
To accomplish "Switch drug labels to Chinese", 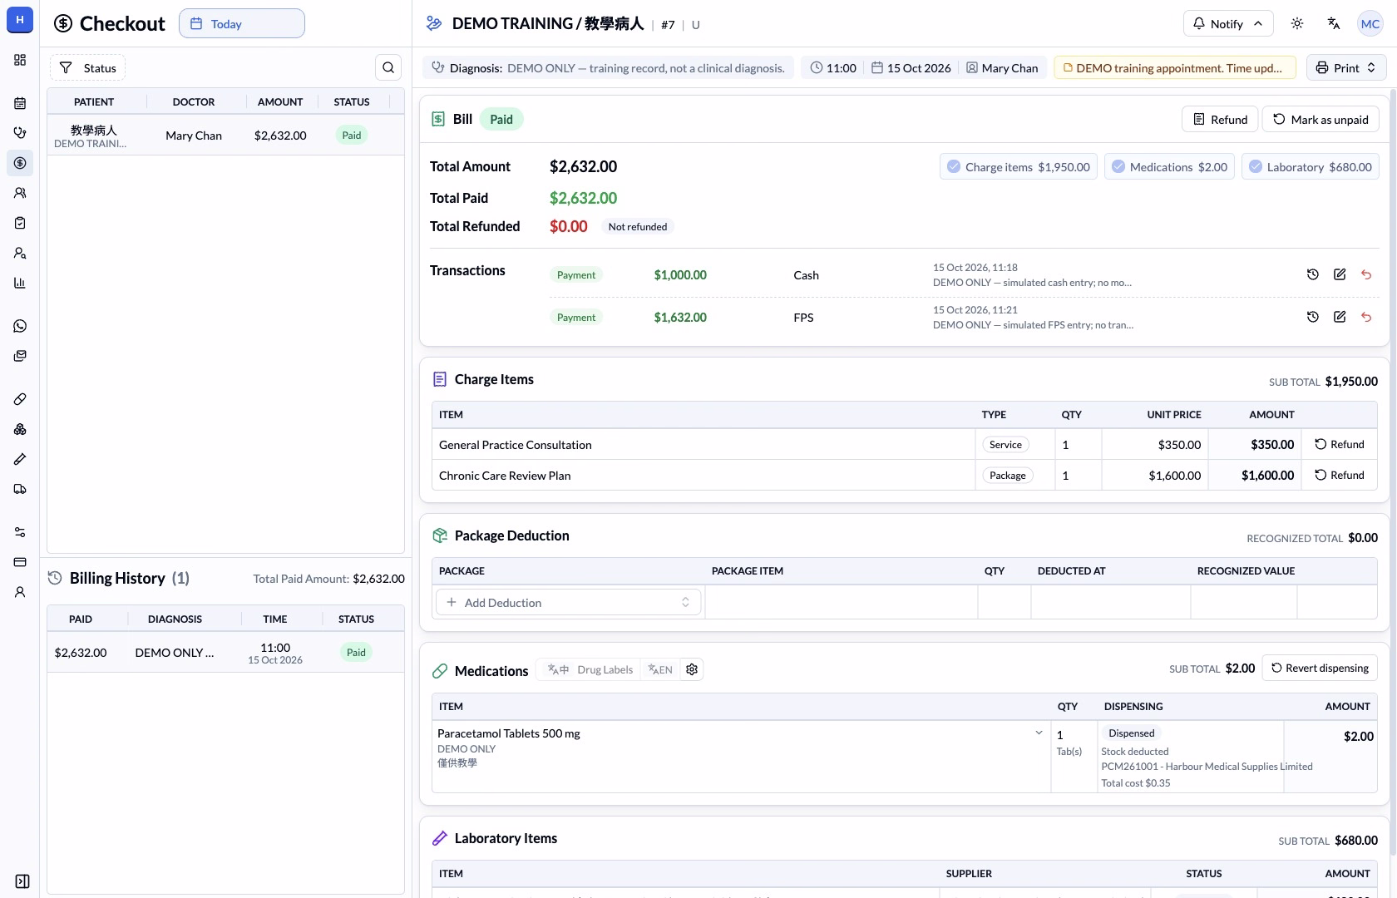I will [558, 669].
